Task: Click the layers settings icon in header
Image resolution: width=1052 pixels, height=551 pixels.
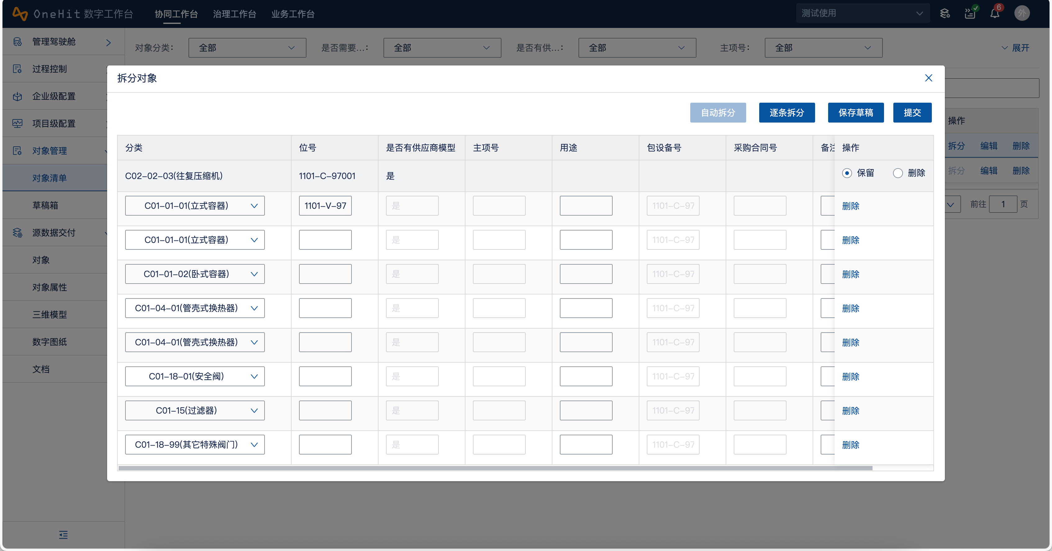Action: coord(945,14)
